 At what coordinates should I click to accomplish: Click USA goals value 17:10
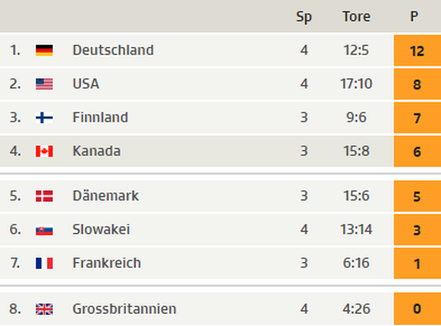[x=356, y=84]
